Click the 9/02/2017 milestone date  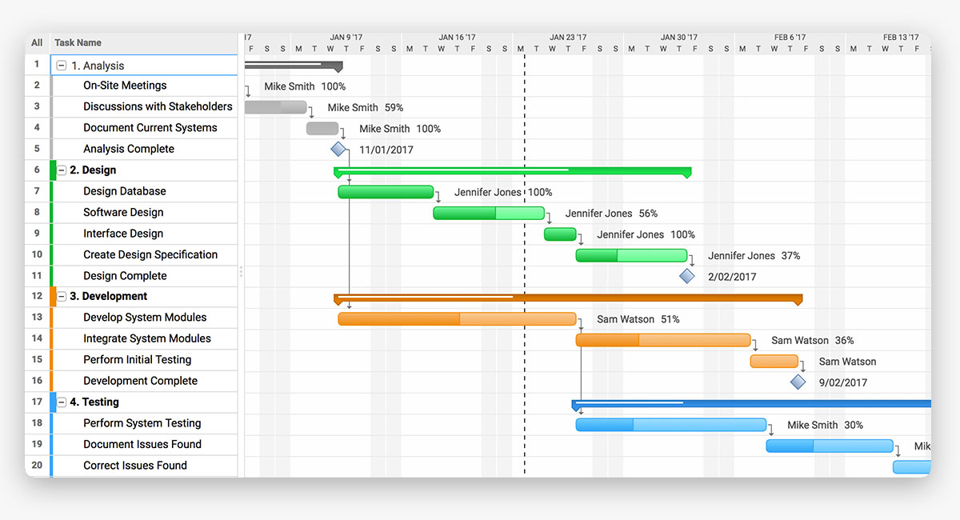(843, 383)
